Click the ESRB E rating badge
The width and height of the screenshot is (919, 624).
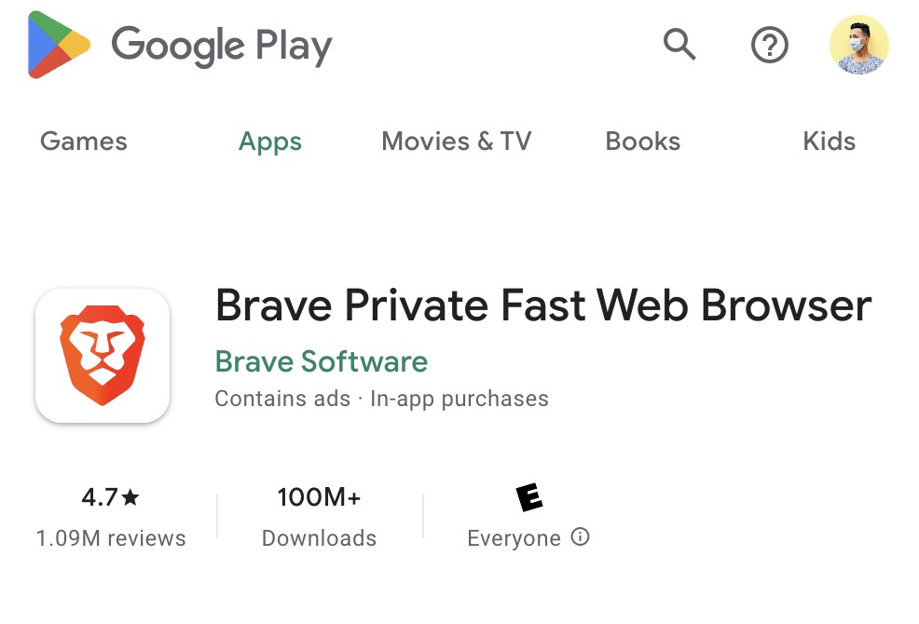click(x=529, y=497)
